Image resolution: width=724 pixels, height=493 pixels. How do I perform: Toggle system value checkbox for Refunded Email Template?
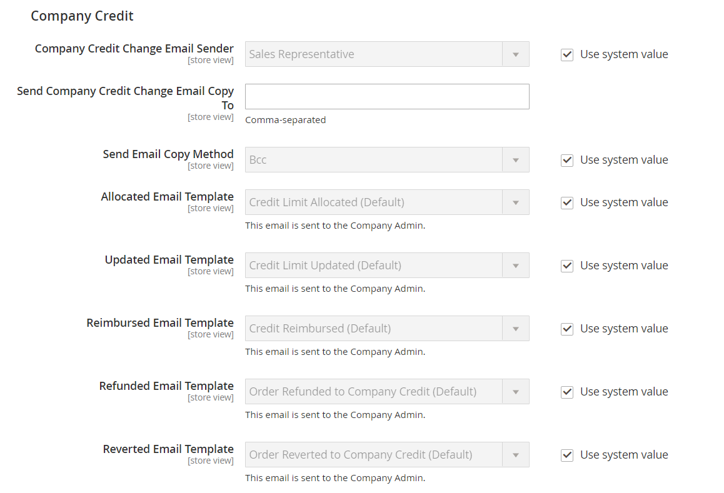567,392
